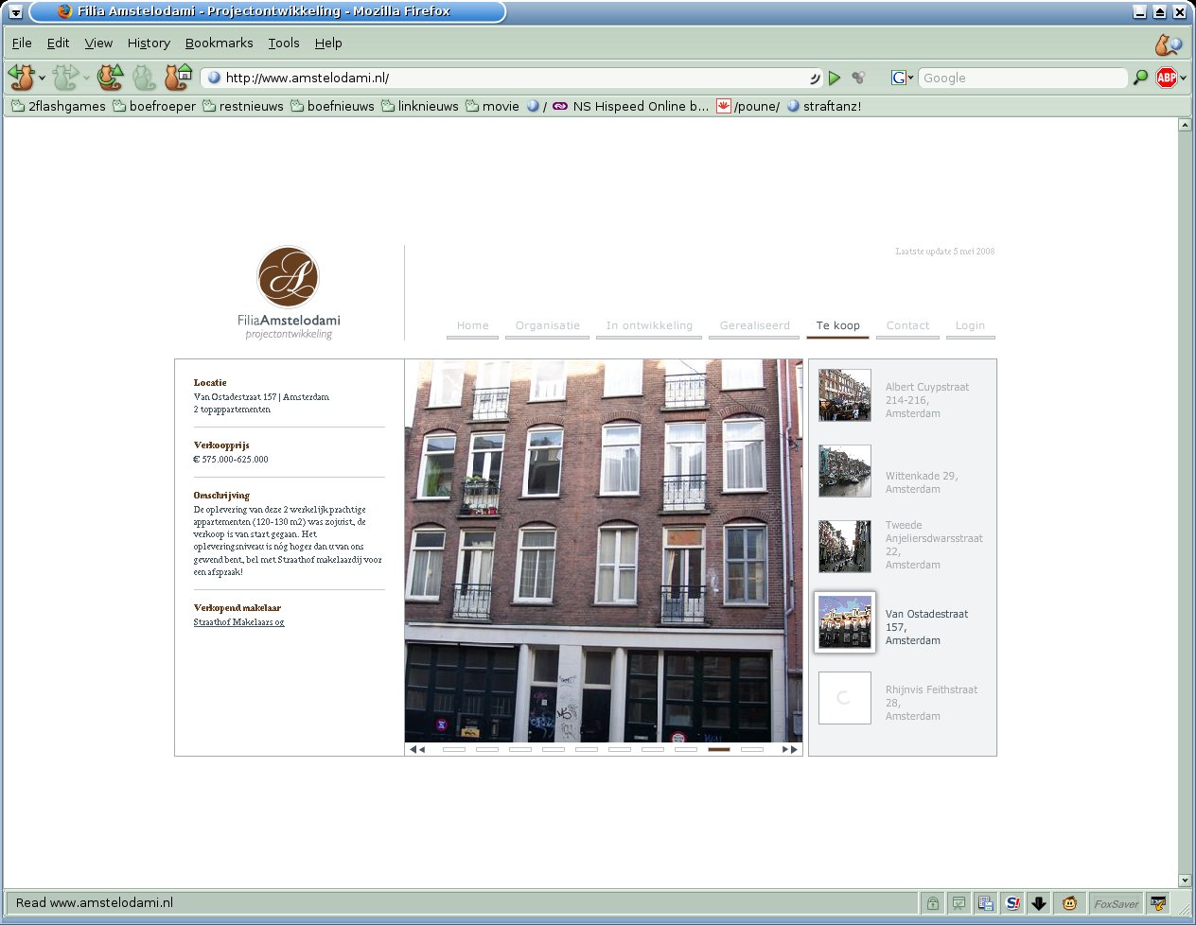Select the Albert Cuypstraat property thumbnail
Screen dimensions: 1196x925
point(844,394)
